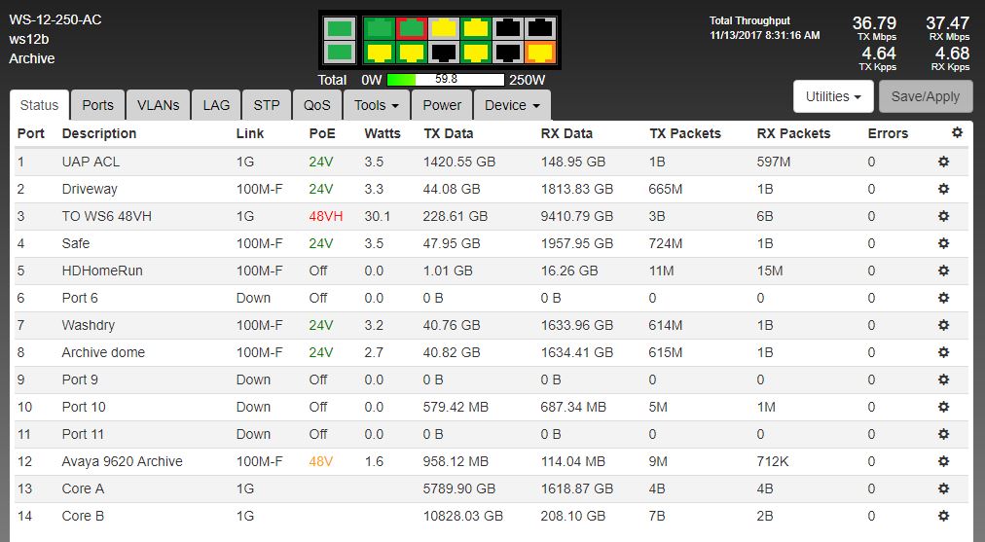Click gear icon for TO WS6 48VH
The height and width of the screenshot is (542, 985).
coord(943,216)
